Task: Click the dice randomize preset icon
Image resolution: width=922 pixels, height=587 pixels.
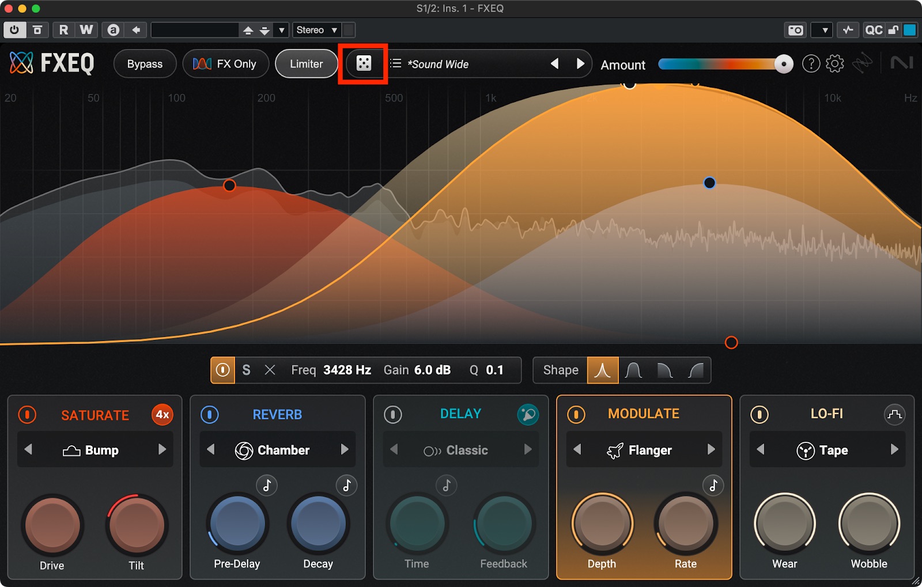Action: point(364,63)
